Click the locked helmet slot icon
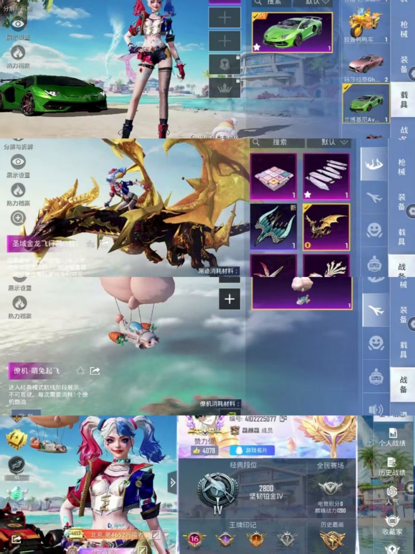Screen dimensions: 415x554 pos(225,65)
